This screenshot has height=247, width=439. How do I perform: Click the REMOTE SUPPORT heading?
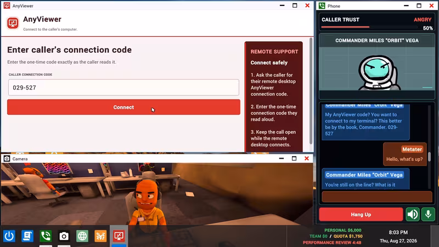[x=274, y=52]
